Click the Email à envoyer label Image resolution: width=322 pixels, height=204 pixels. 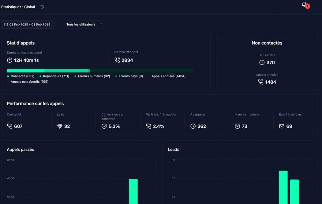[290, 114]
